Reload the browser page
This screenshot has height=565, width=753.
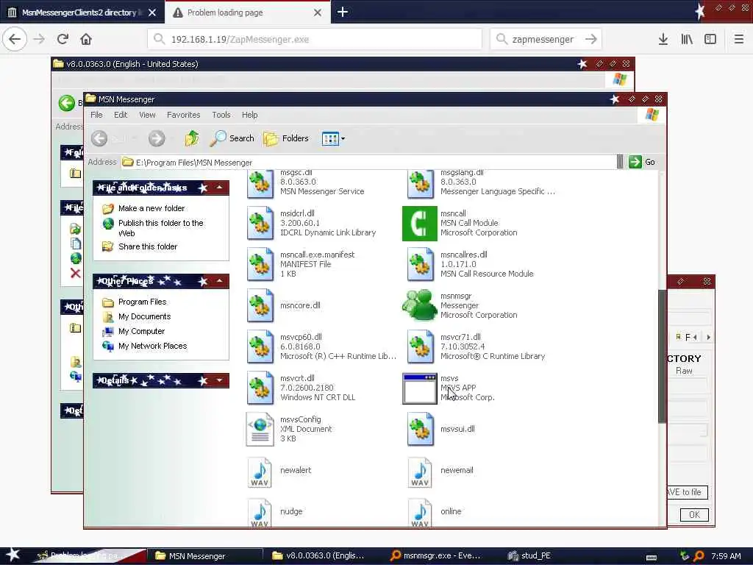pyautogui.click(x=63, y=40)
